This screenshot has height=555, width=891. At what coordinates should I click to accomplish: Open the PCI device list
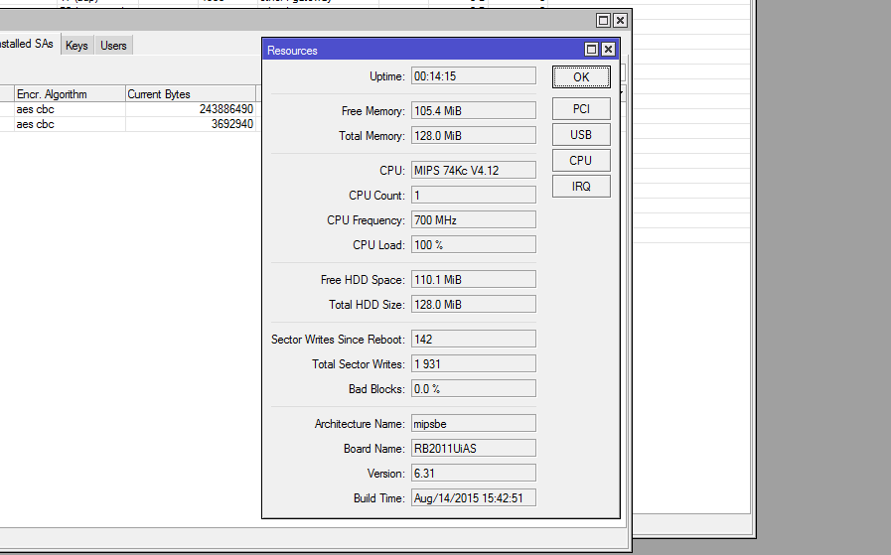[x=581, y=109]
